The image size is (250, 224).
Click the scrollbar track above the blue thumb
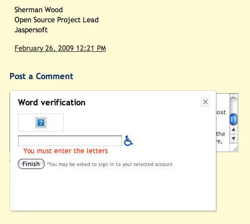[234, 104]
